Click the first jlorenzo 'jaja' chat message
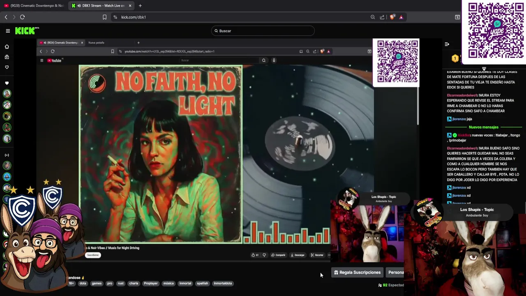Screen dimensions: 526x296 click(459, 119)
